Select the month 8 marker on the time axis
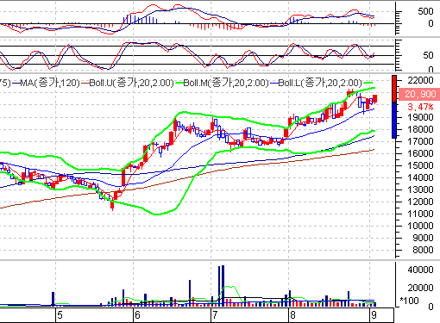Screen dimensions: 440x323 [292, 315]
